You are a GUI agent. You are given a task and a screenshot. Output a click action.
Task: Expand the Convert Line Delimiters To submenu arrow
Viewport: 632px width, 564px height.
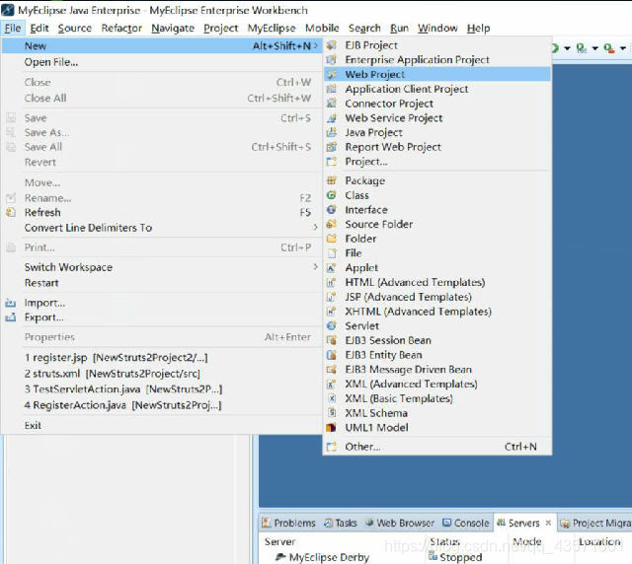[x=316, y=228]
